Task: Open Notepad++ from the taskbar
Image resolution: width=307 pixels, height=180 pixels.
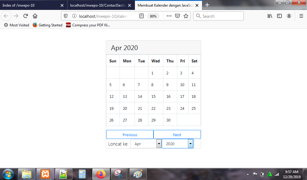Action: point(64,174)
